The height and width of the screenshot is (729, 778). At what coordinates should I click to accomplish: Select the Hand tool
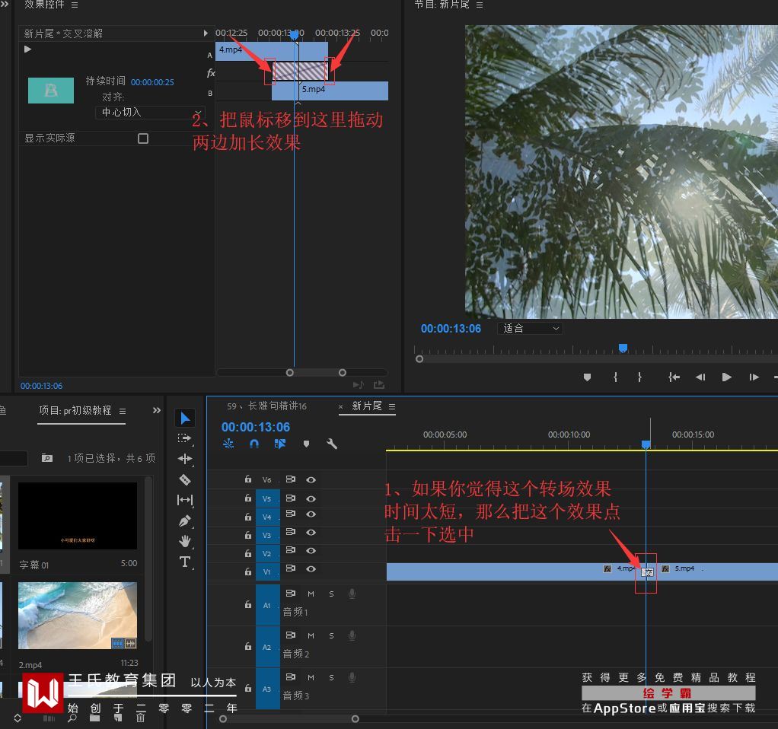click(184, 541)
